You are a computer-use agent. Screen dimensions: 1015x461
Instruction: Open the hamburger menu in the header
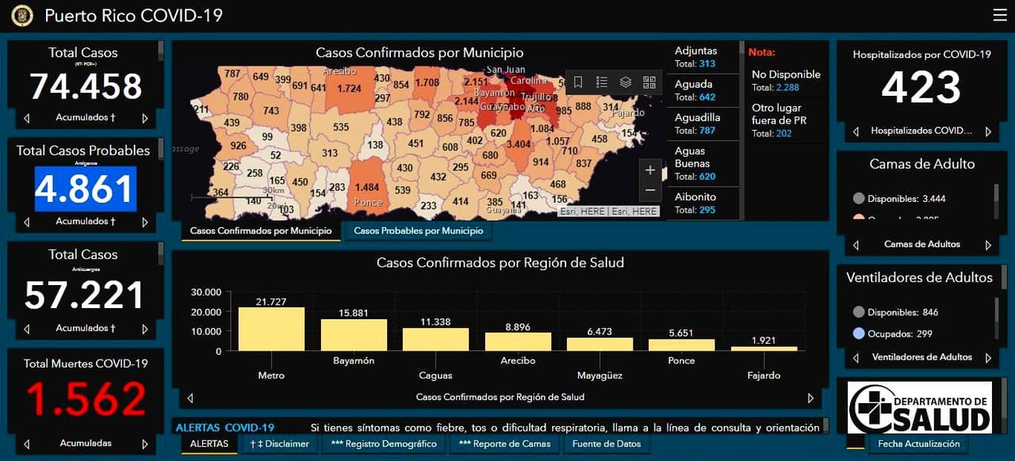coord(999,14)
